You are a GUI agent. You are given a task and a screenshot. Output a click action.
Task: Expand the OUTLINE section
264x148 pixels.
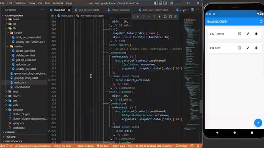(10, 132)
